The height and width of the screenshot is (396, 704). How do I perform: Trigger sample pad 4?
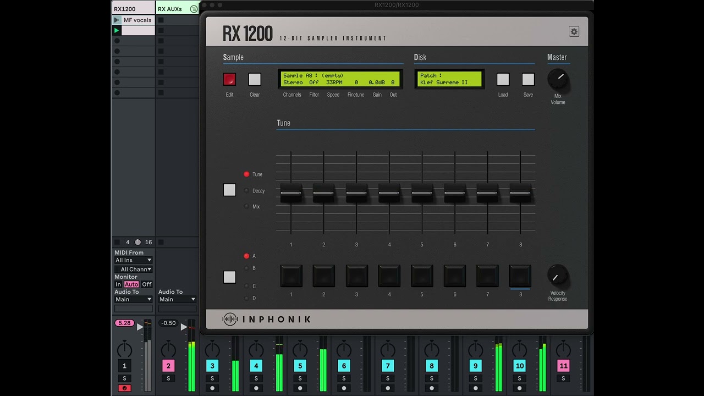389,276
